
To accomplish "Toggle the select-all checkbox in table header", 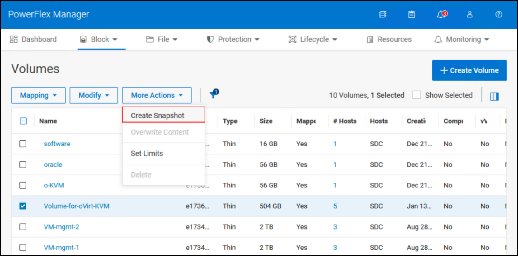I will [23, 121].
